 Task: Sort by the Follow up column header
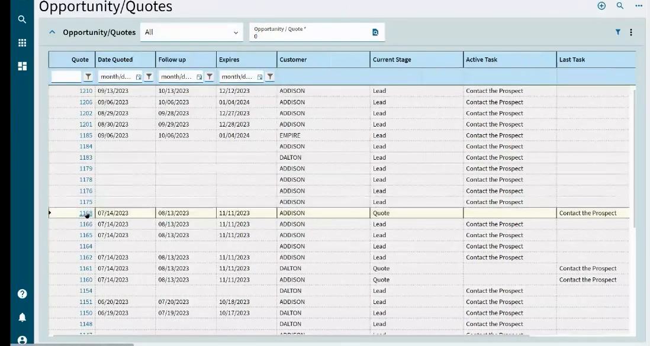(x=186, y=60)
